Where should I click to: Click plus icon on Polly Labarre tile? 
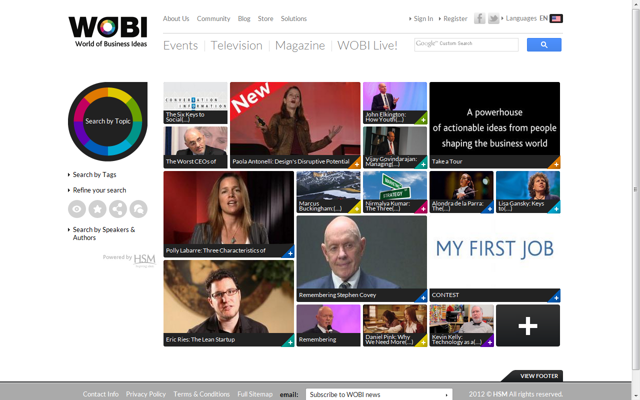290,253
